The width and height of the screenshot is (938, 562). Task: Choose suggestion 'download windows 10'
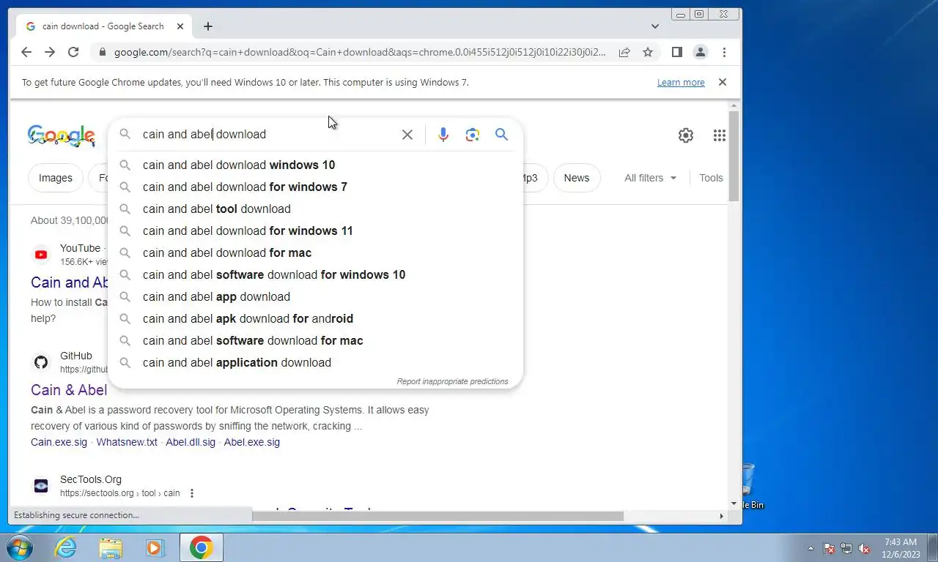click(x=315, y=165)
